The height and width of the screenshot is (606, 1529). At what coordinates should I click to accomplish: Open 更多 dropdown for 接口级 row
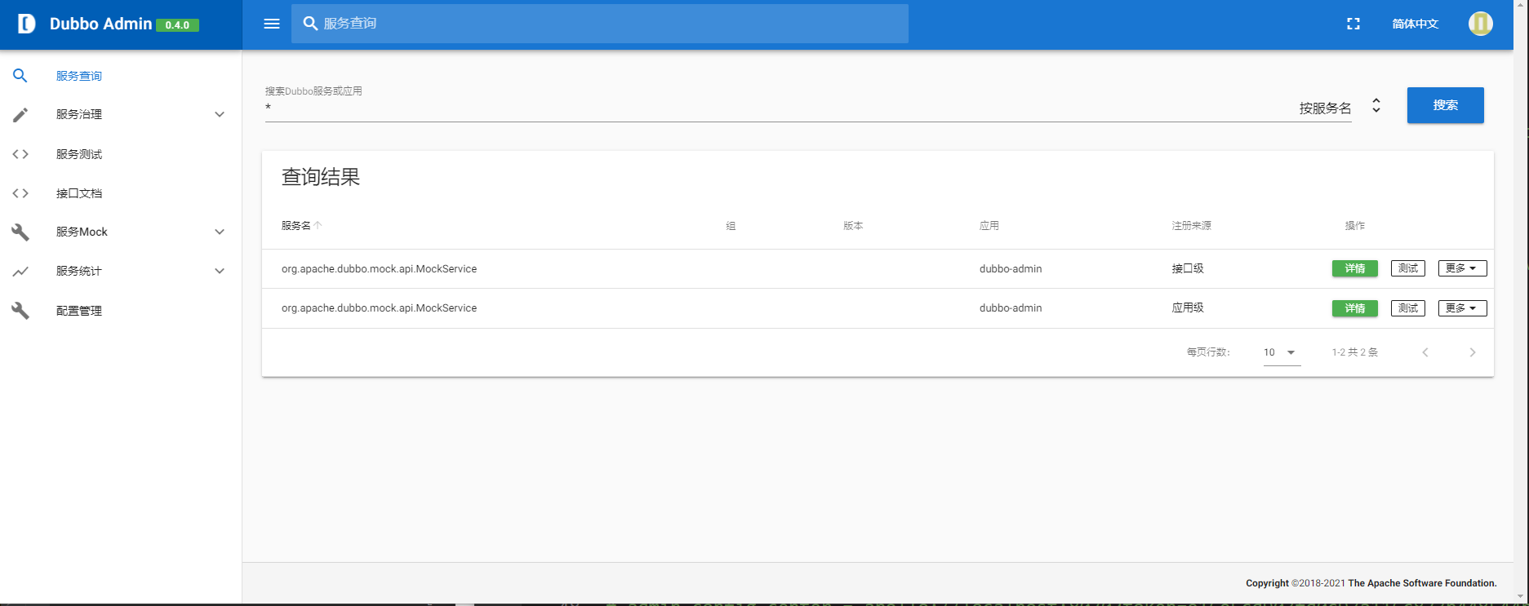(x=1462, y=268)
